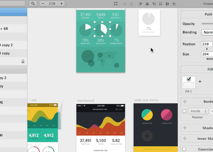Click the Size width field showing 204
This screenshot has width=213, height=152.
click(x=207, y=54)
